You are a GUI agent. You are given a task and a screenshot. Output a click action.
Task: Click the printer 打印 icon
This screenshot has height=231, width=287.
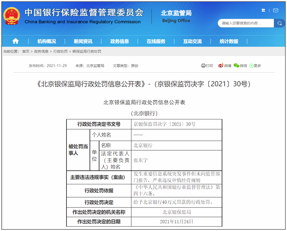(x=207, y=66)
